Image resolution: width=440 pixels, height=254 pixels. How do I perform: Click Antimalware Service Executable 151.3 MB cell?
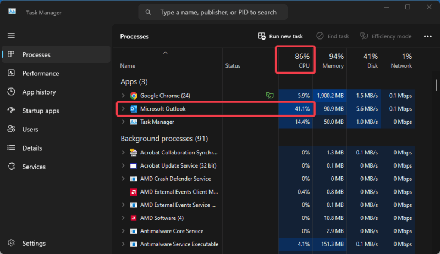329,244
